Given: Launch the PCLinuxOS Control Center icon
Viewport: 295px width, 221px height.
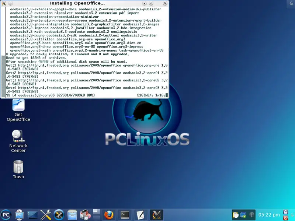Looking at the screenshot, I should [59, 215].
